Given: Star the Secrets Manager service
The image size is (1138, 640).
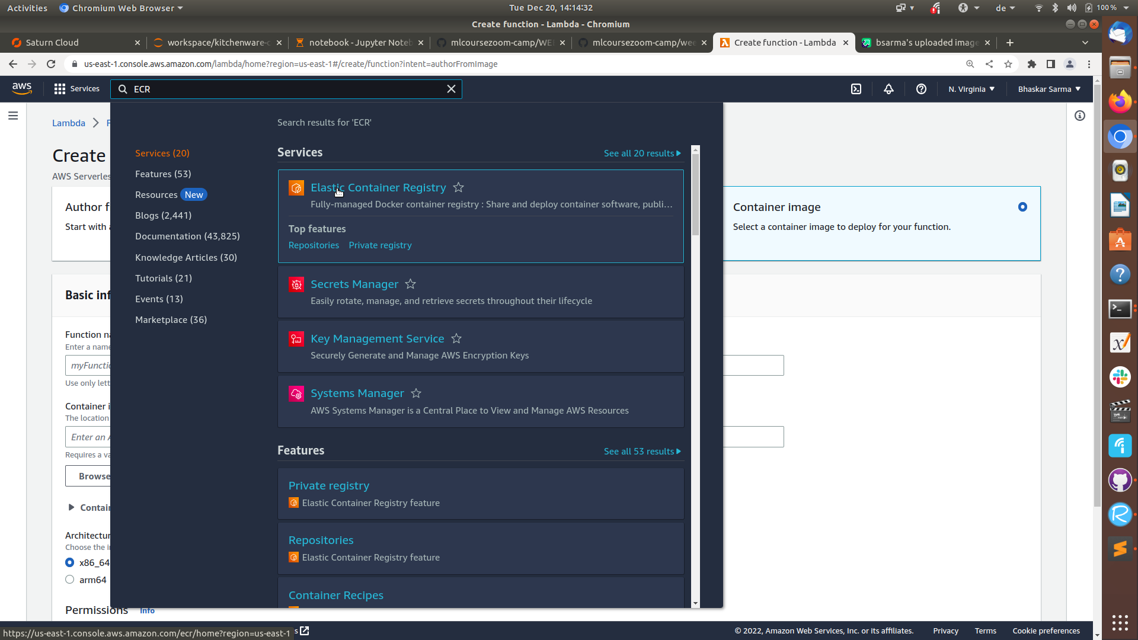Looking at the screenshot, I should (410, 284).
